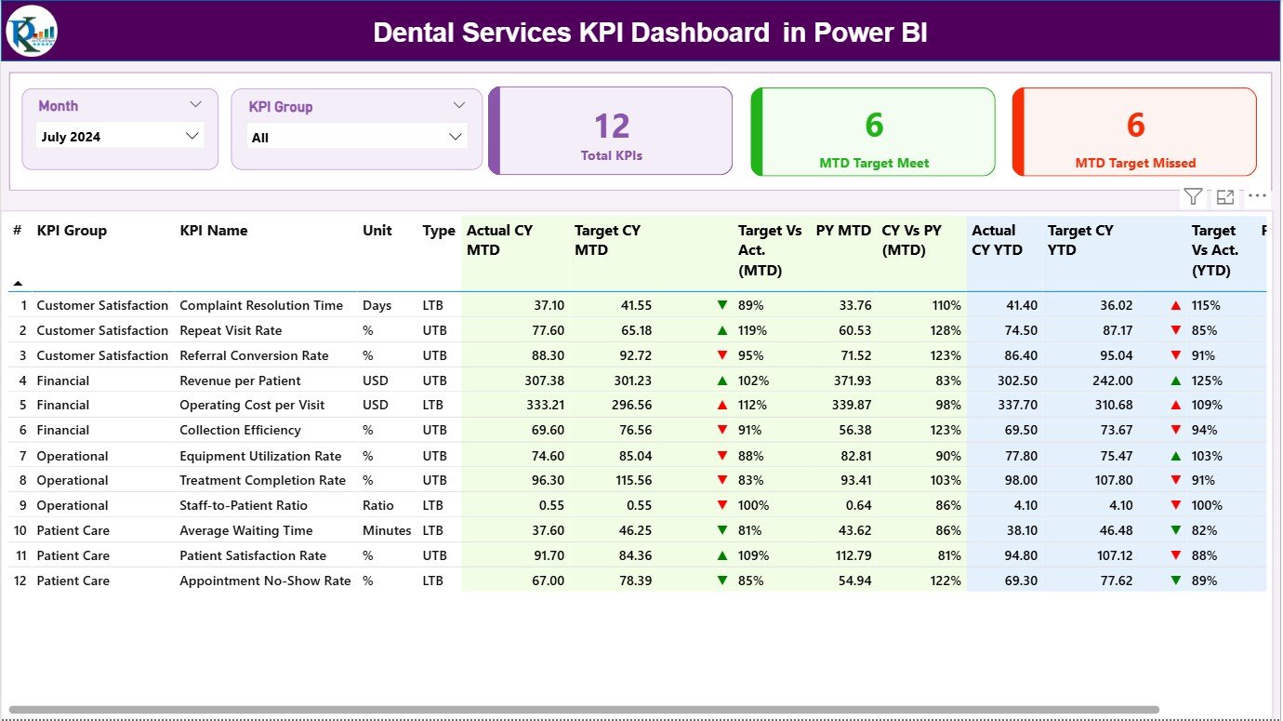
Task: Select the 12 Total KPIs card
Action: point(610,130)
